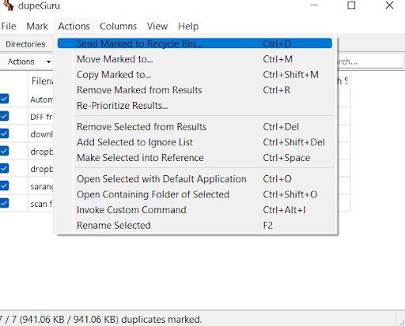Select the 'DFF fr' filename row
The width and height of the screenshot is (405, 326).
point(41,117)
